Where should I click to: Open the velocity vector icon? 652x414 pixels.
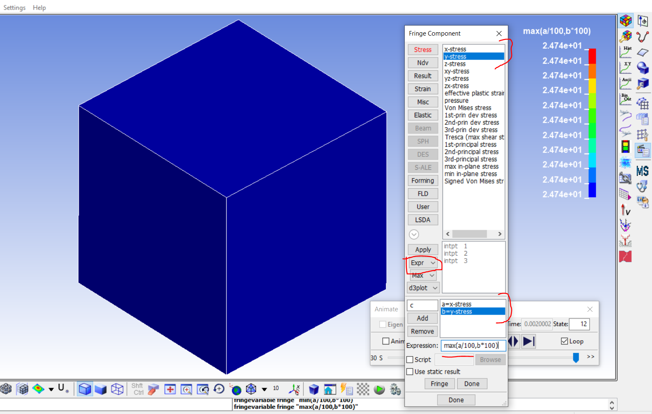coord(626,210)
